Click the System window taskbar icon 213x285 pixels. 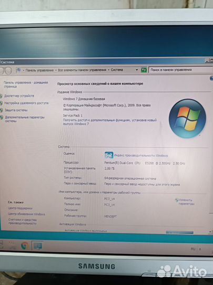point(37,246)
